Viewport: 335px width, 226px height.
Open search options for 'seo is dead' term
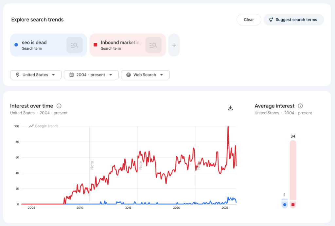(74, 45)
